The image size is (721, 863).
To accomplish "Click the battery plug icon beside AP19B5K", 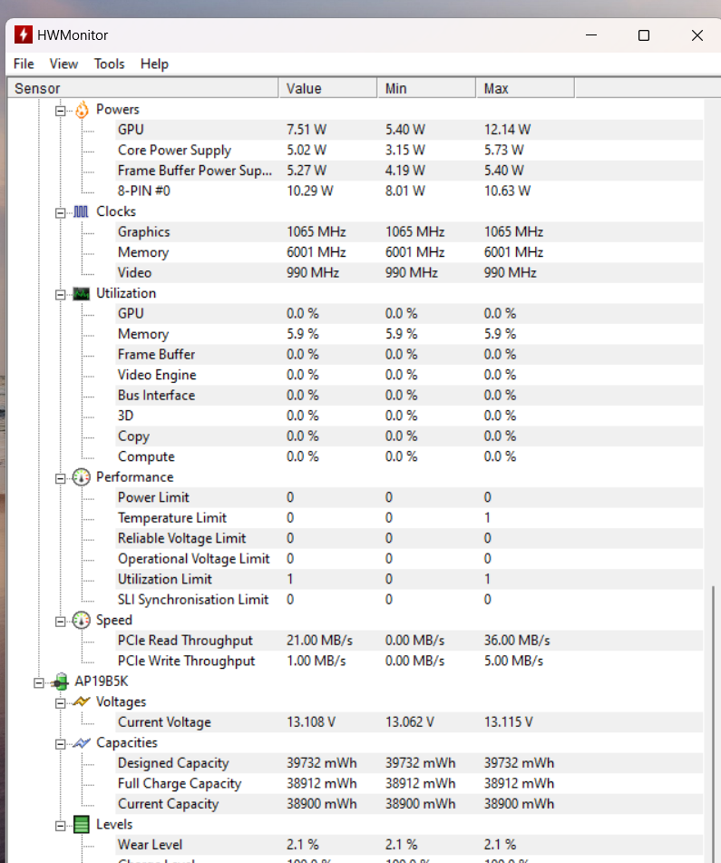I will [x=61, y=682].
